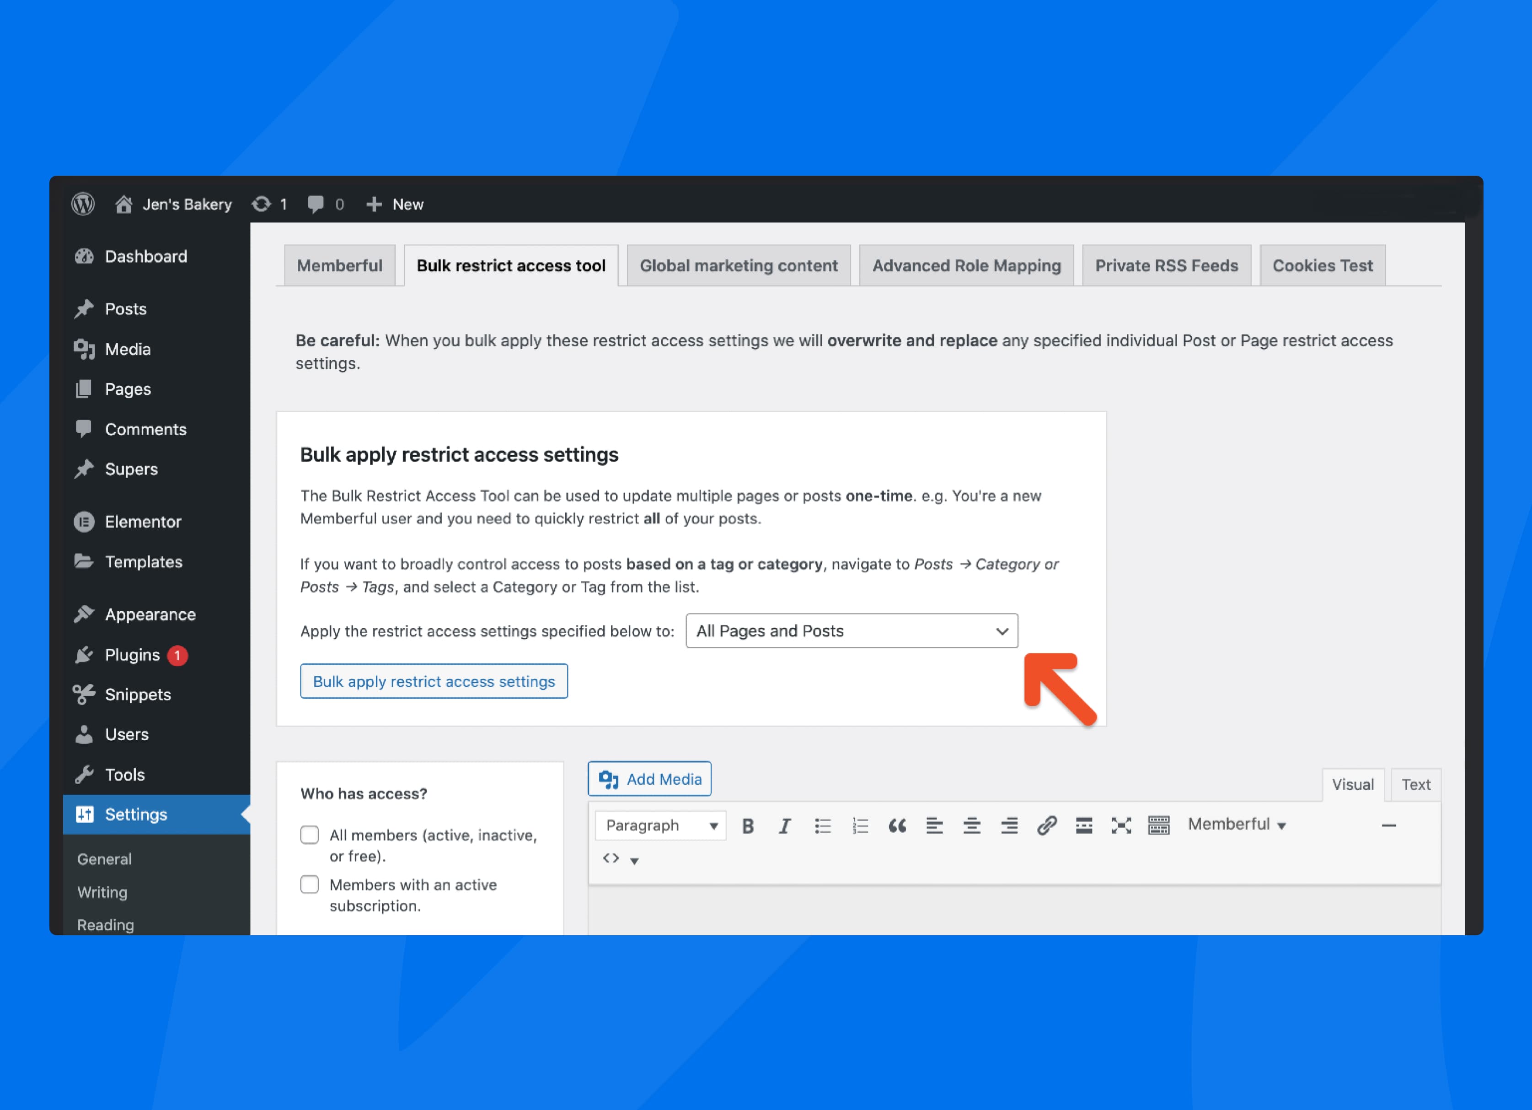Open the Add Media dialog
1532x1110 pixels.
click(x=649, y=778)
